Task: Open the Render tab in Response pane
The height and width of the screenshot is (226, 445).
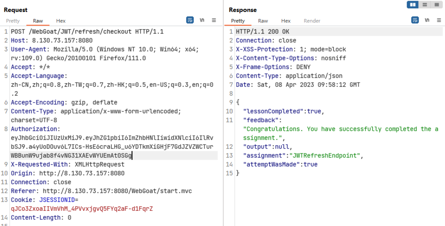Action: tap(312, 21)
